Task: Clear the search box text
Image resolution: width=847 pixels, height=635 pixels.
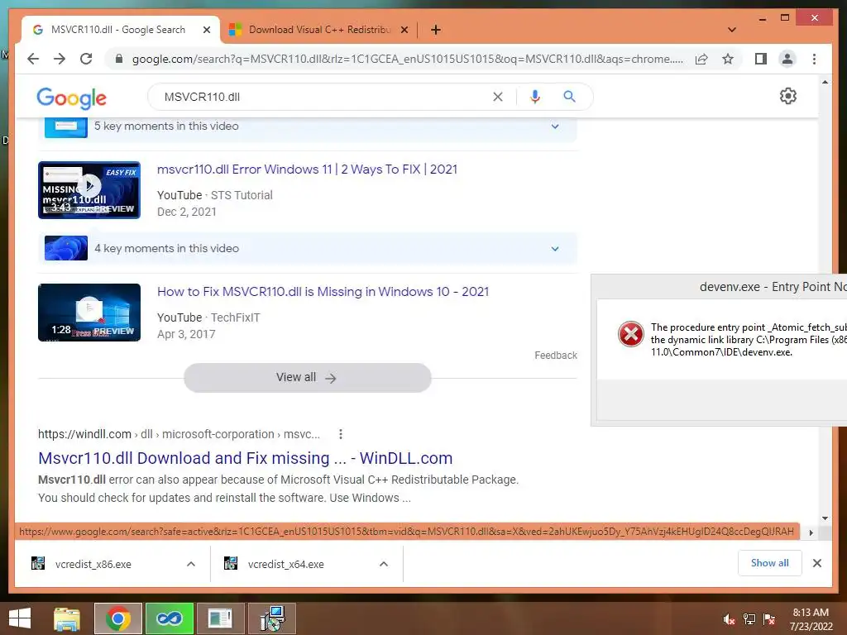Action: coord(497,97)
